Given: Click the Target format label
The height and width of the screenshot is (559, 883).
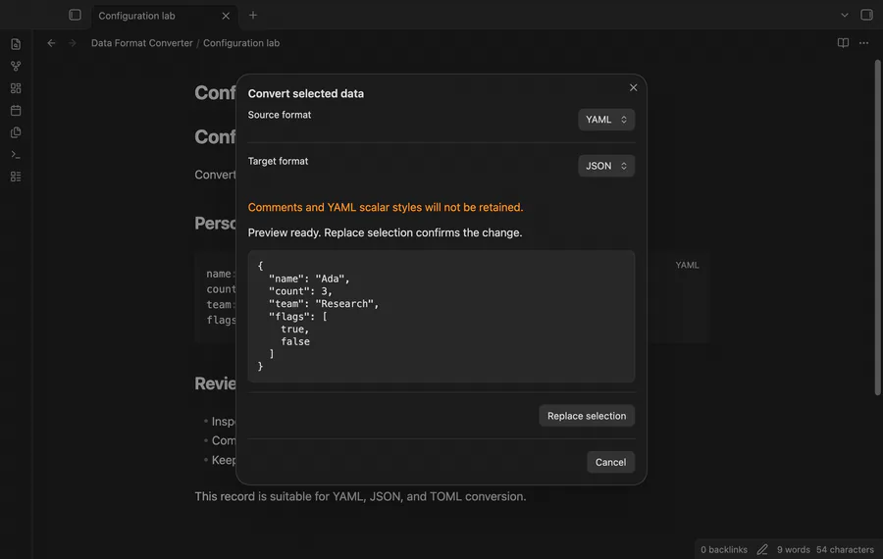Looking at the screenshot, I should [x=278, y=161].
